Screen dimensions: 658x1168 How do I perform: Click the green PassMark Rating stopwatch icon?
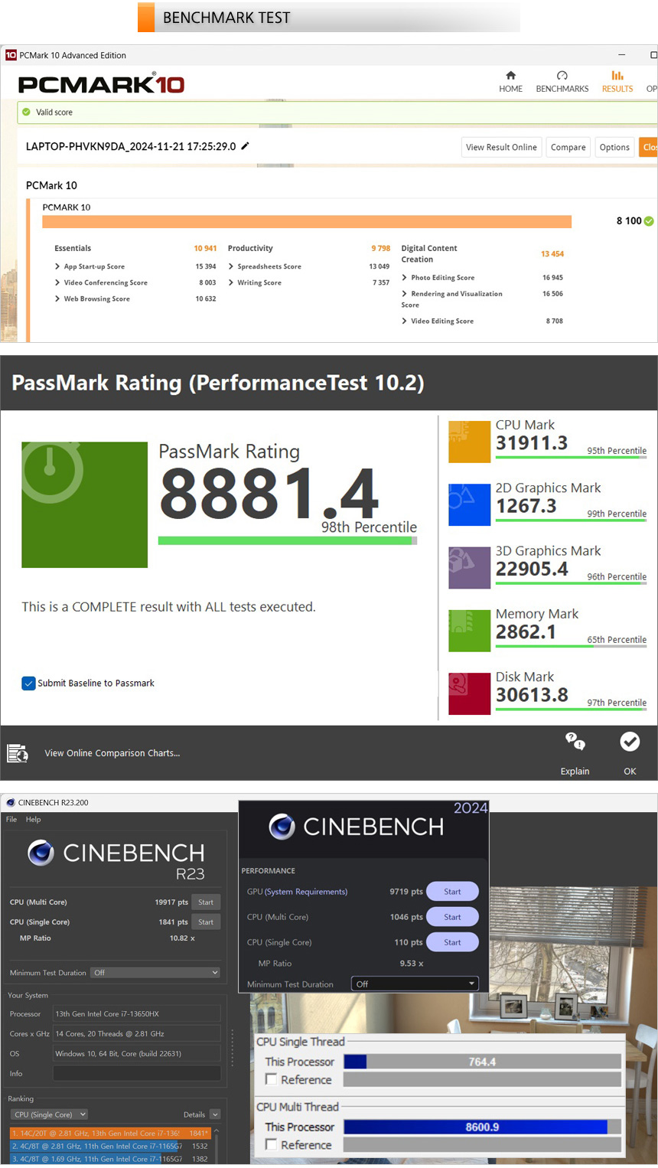85,504
